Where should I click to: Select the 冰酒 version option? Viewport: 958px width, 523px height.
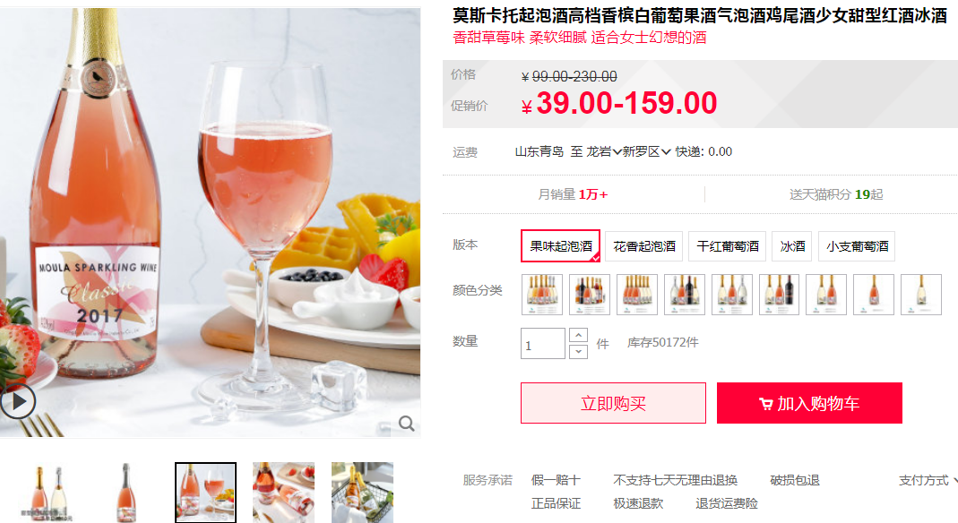coord(792,246)
